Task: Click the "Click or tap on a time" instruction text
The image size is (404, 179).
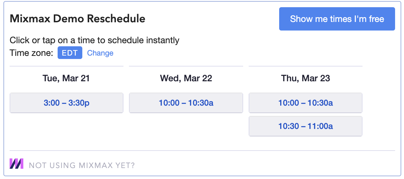Action: (94, 40)
